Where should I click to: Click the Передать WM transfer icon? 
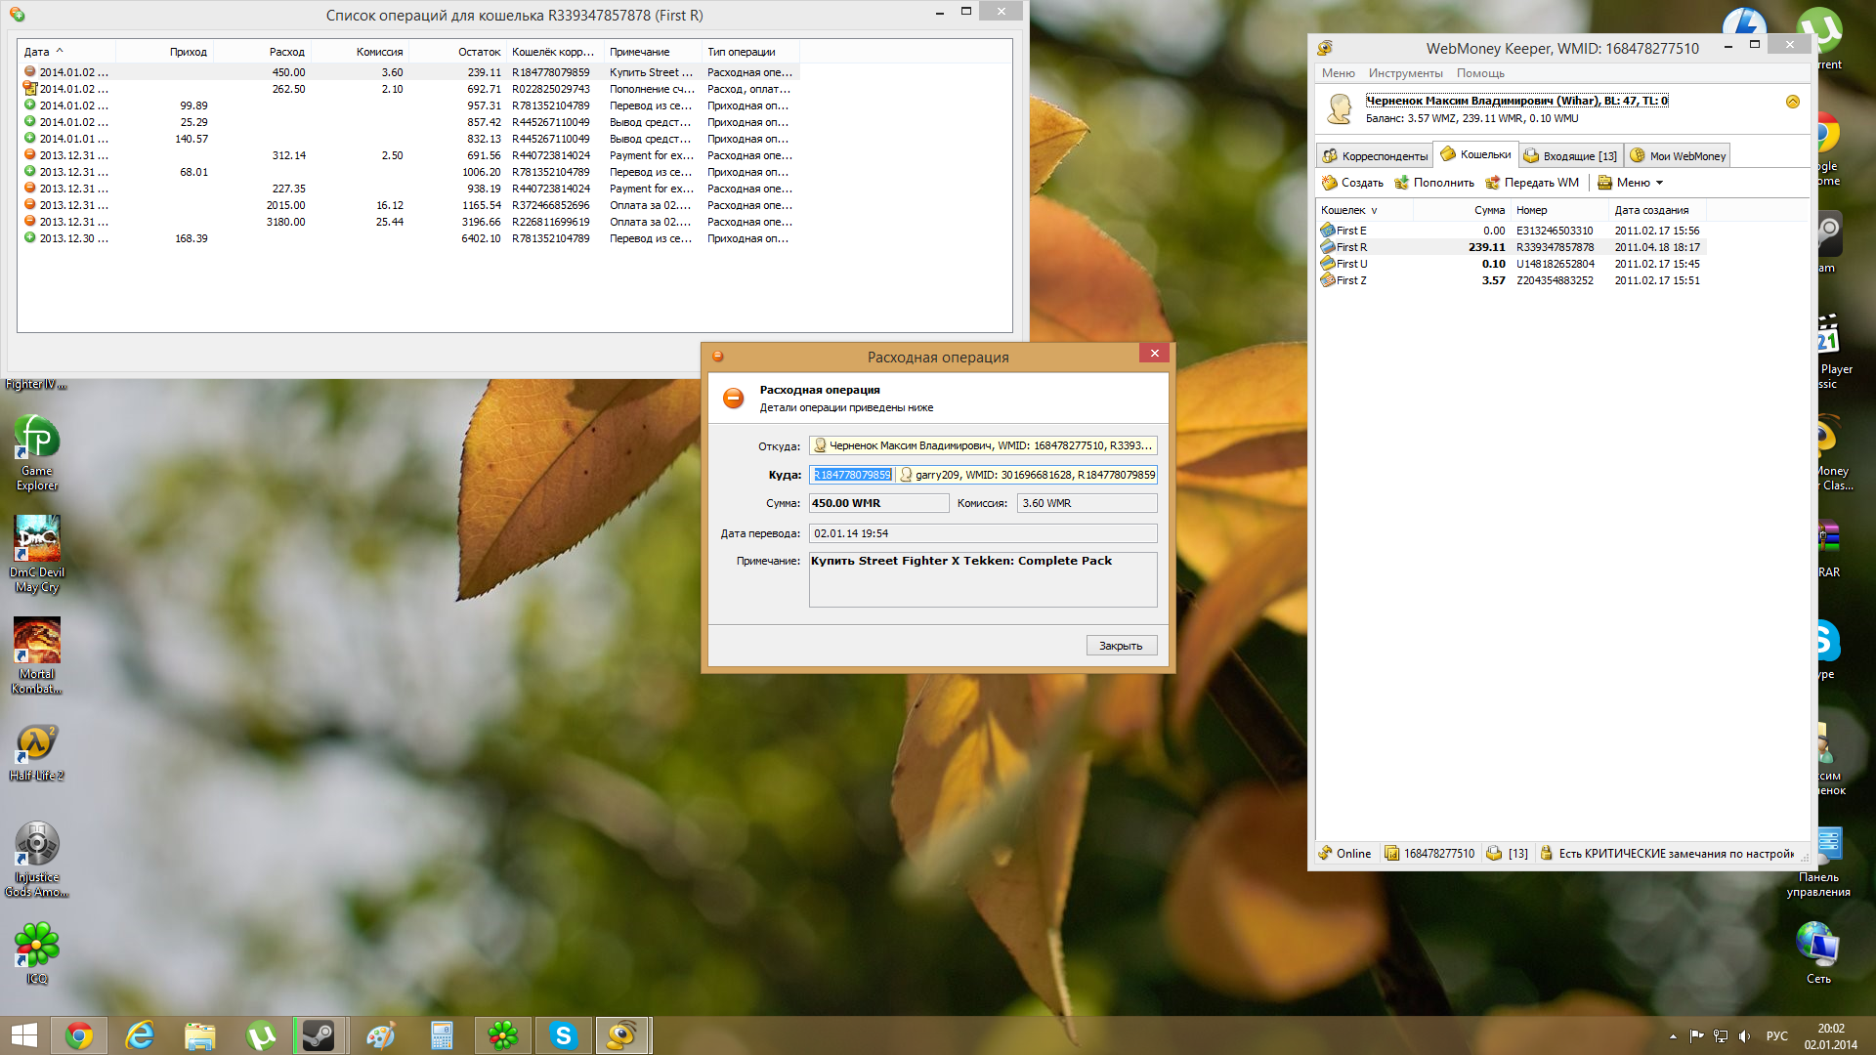point(1492,183)
